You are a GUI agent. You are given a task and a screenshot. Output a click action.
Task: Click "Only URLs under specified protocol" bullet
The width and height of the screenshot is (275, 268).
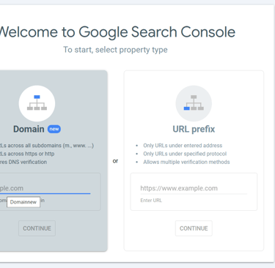point(185,154)
